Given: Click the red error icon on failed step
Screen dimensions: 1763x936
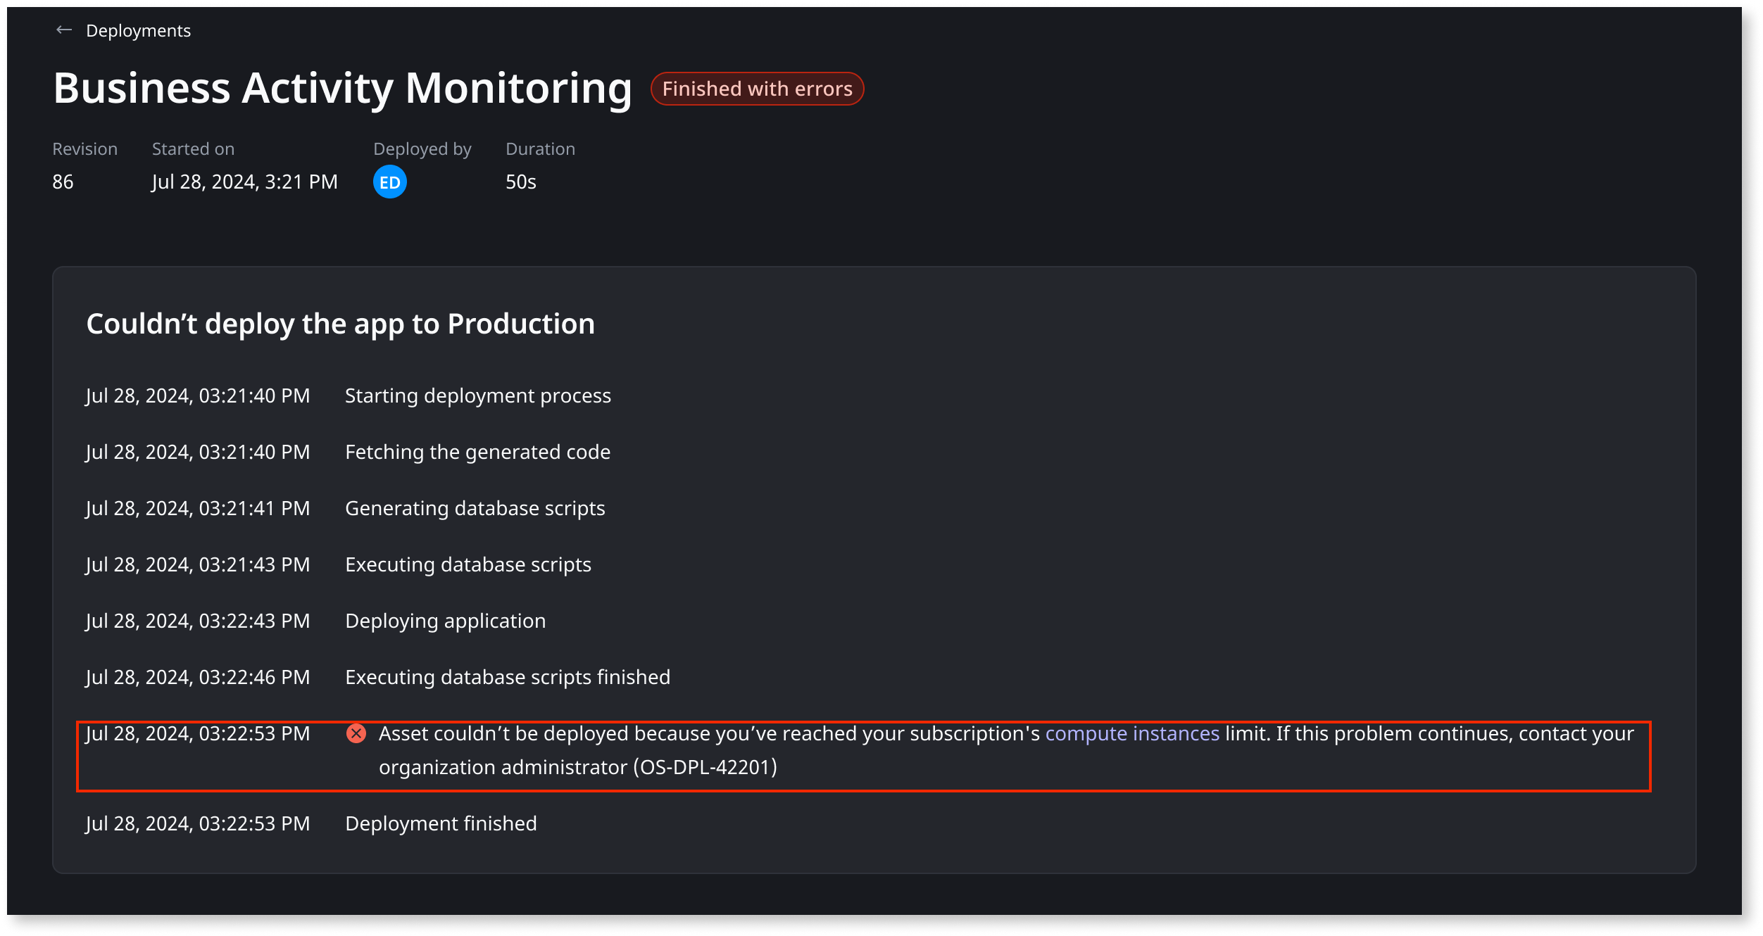Looking at the screenshot, I should pos(358,734).
